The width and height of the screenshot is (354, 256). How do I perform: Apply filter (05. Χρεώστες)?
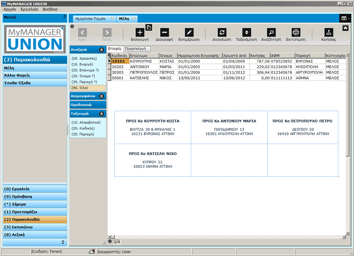click(84, 58)
